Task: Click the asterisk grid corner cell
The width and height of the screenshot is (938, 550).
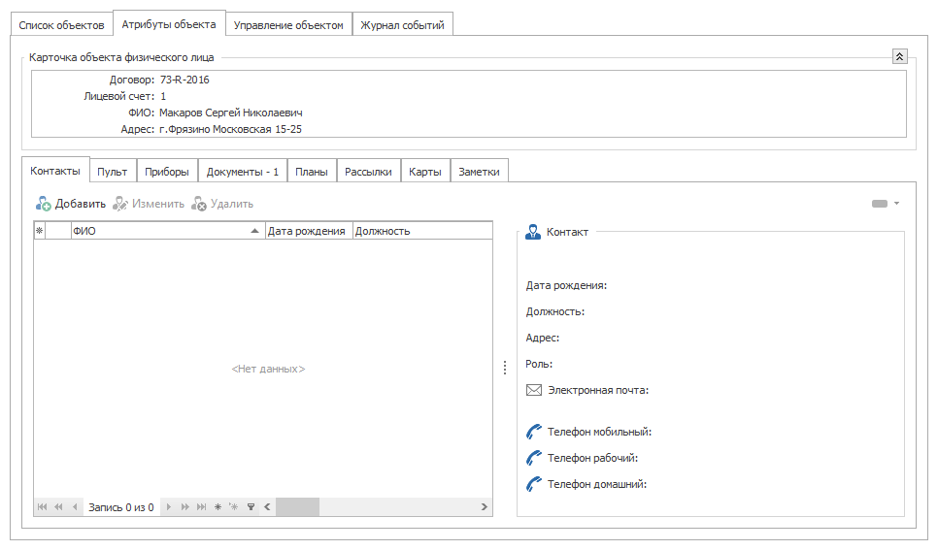Action: (40, 231)
